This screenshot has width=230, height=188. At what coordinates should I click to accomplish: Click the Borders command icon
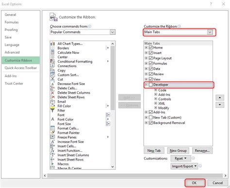52,48
